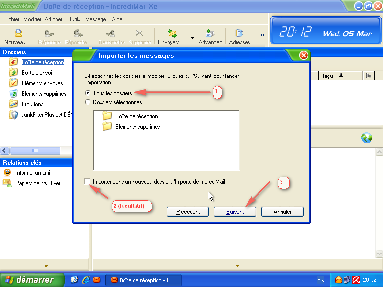Select the Boîte d'envoi folder
This screenshot has width=383, height=287.
click(x=37, y=73)
